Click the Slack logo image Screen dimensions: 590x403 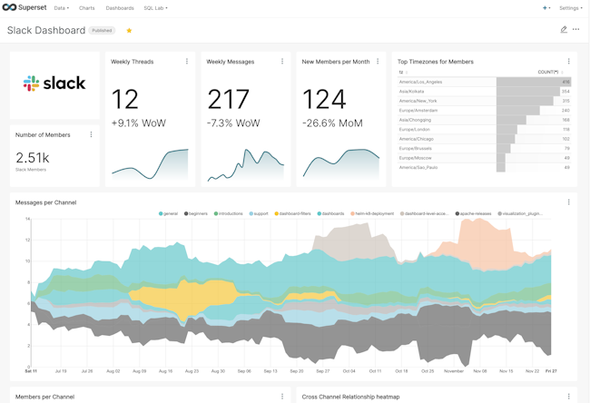pos(54,84)
